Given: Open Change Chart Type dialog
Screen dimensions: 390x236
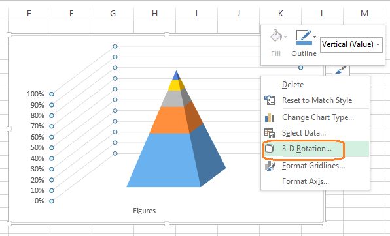Looking at the screenshot, I should 317,117.
